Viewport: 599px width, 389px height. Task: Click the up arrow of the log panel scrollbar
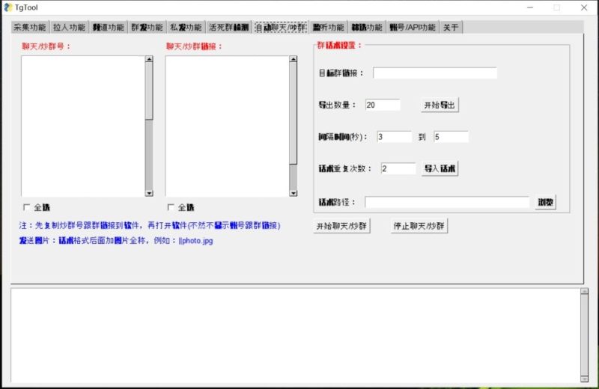584,291
